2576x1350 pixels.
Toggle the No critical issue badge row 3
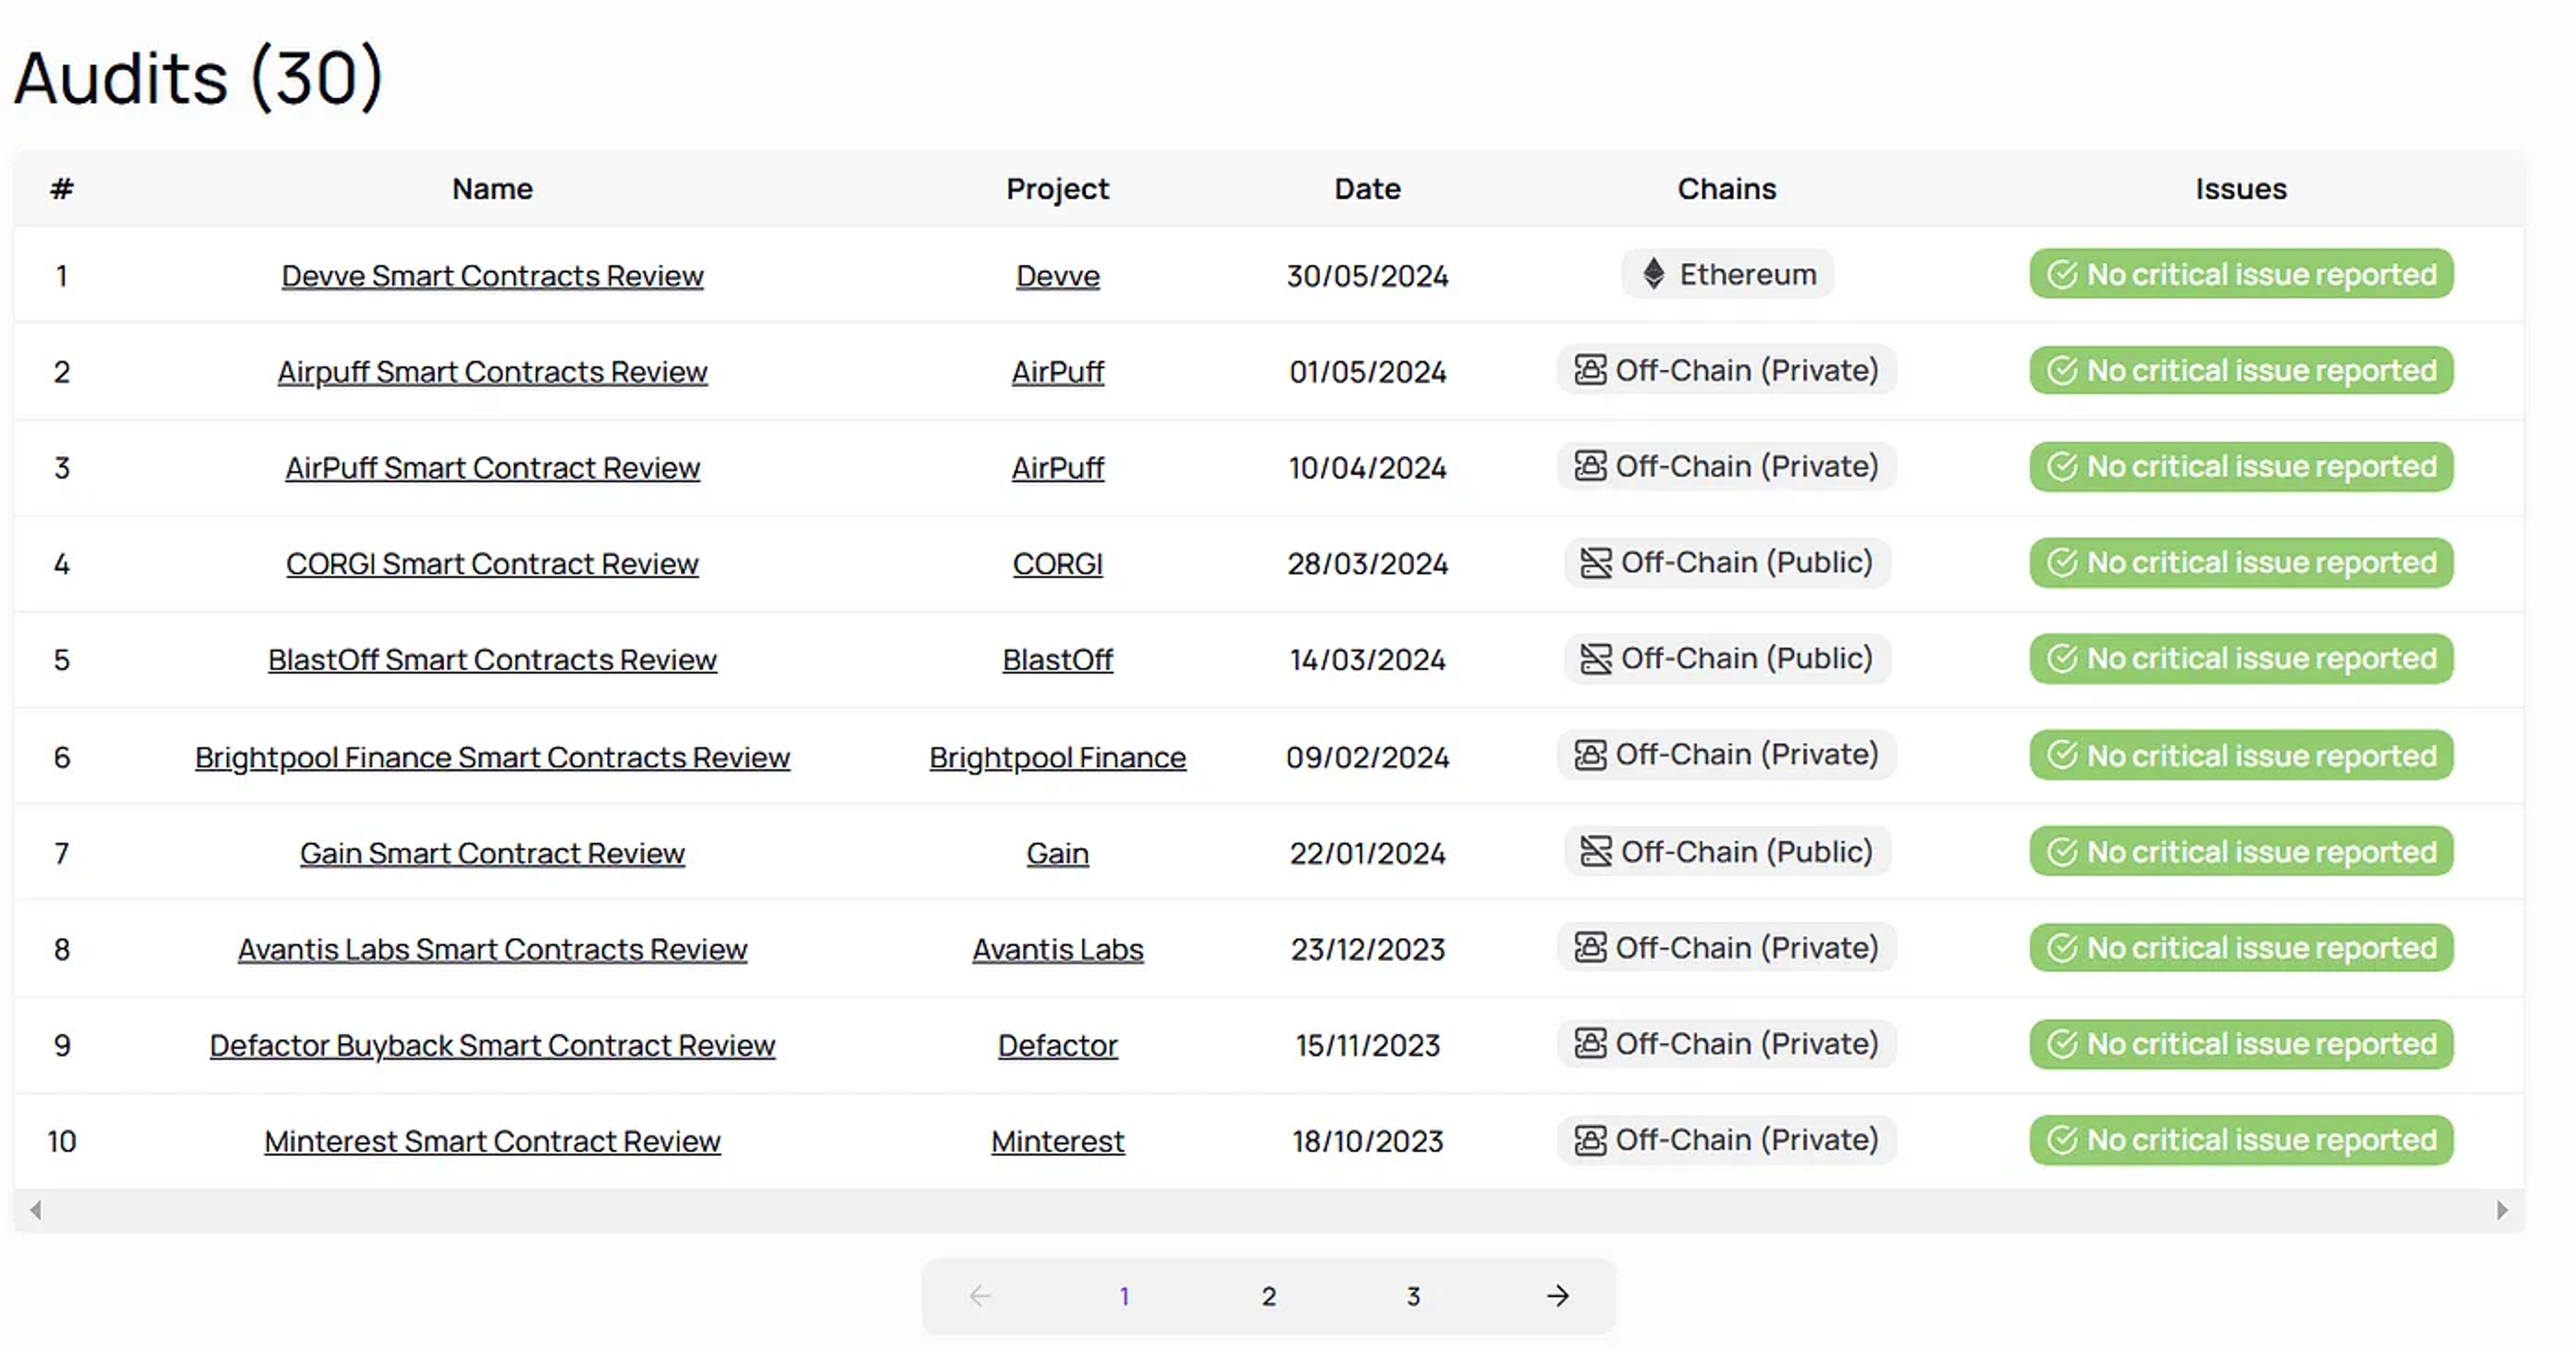tap(2239, 467)
